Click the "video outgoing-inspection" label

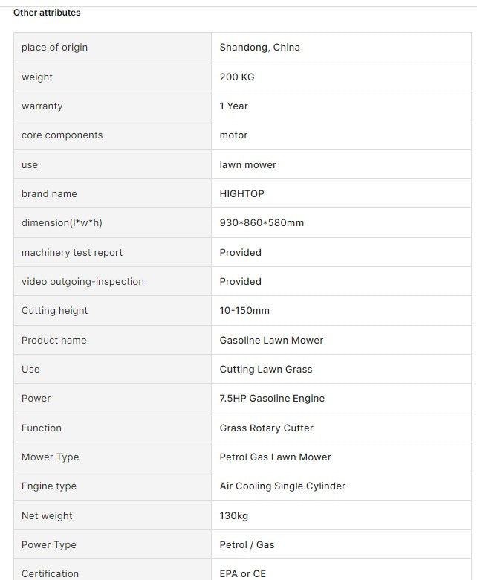coord(82,281)
